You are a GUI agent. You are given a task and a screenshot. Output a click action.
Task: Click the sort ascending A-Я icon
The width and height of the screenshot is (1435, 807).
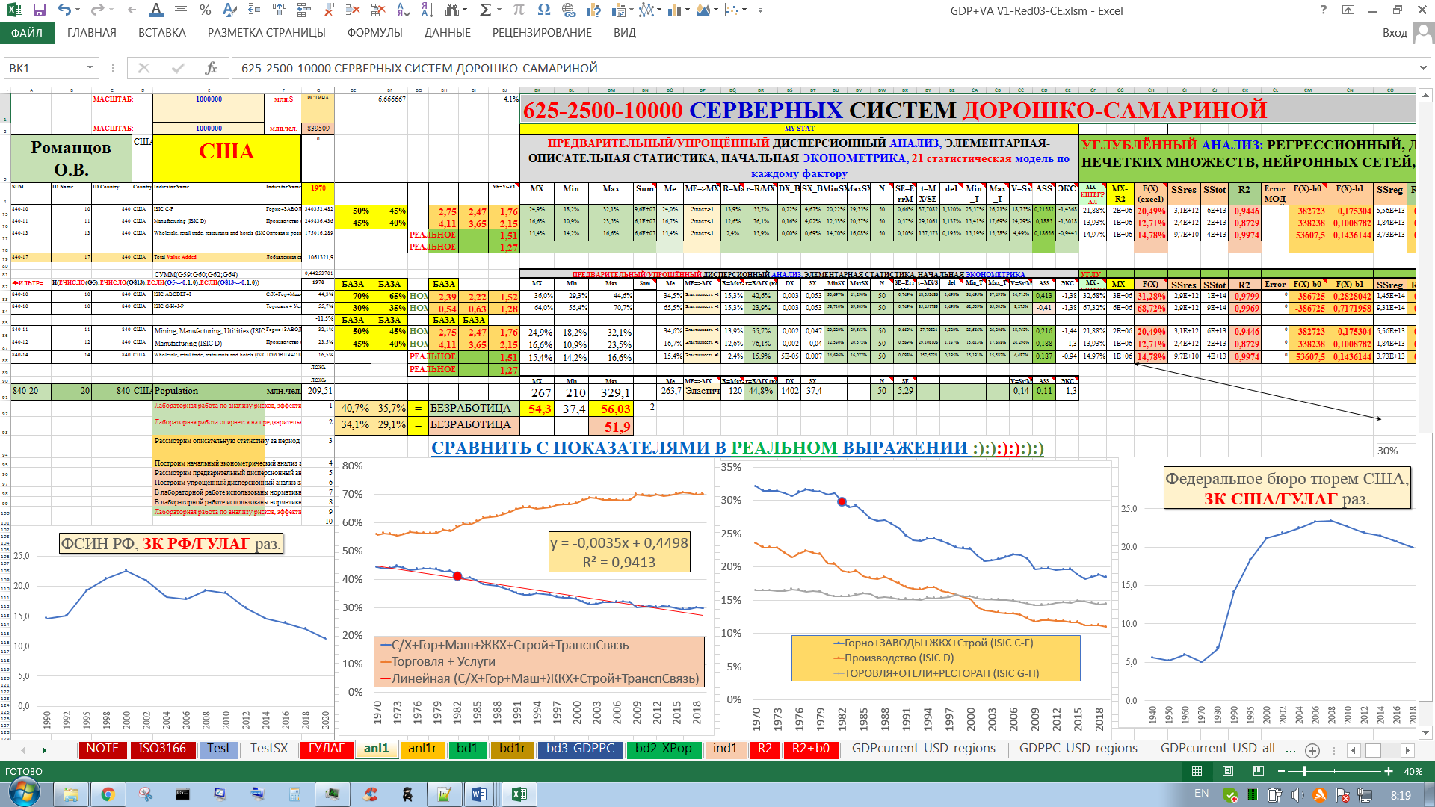[x=403, y=10]
